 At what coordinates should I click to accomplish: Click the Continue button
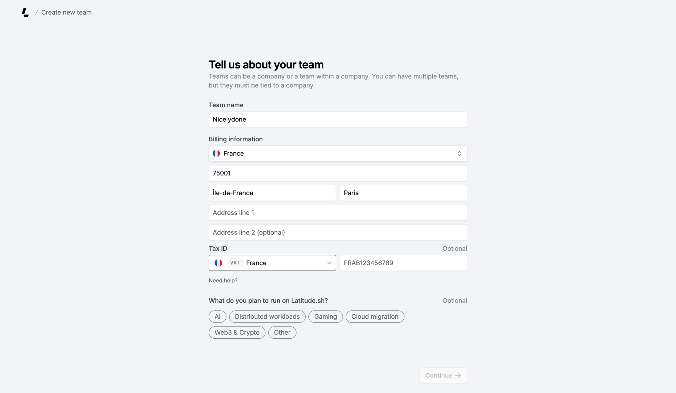tap(443, 376)
